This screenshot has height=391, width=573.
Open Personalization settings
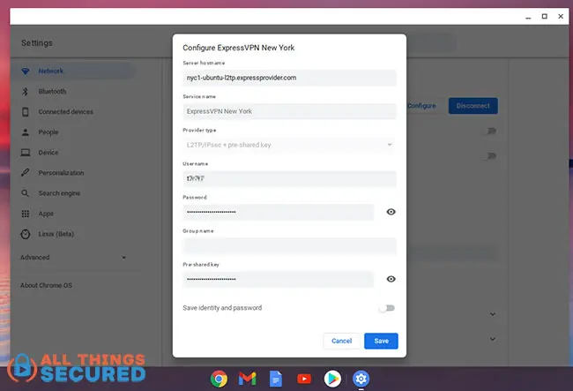click(61, 173)
